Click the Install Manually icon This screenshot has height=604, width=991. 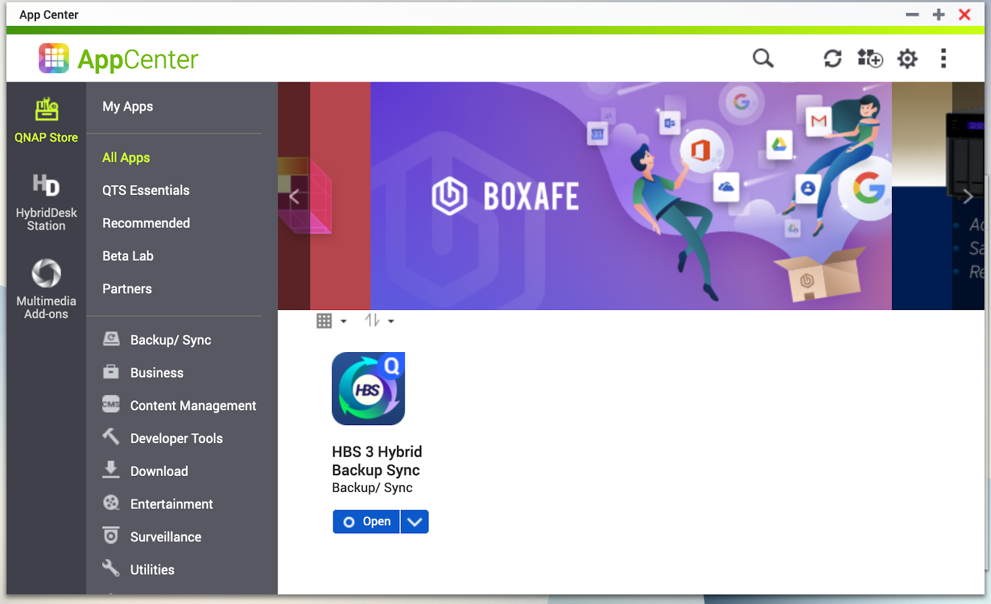(x=870, y=58)
